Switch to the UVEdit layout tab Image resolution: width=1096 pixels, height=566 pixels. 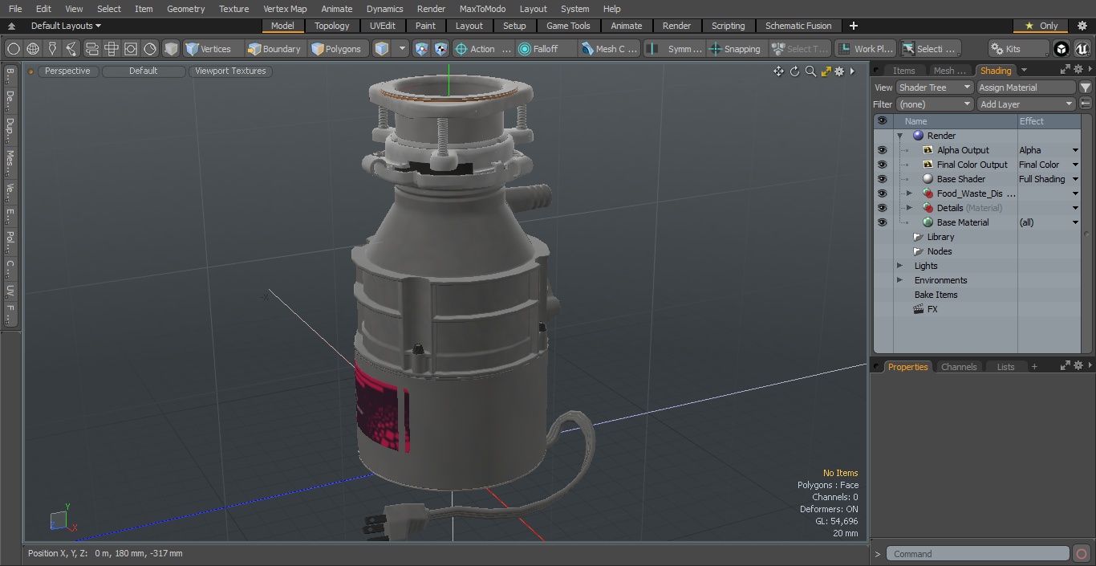[x=383, y=26]
